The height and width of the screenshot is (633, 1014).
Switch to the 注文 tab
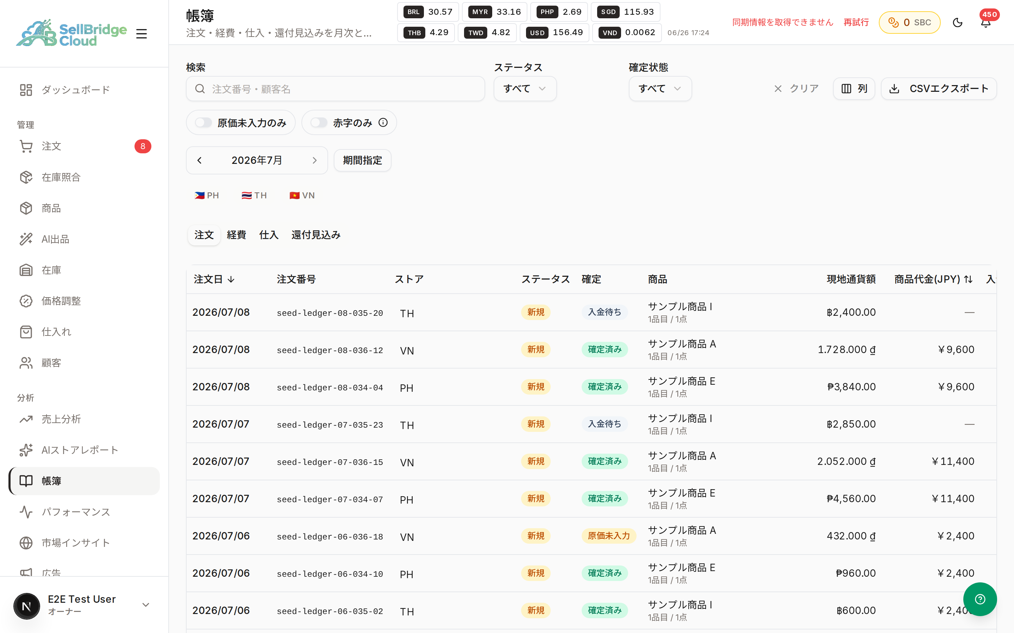click(x=204, y=235)
